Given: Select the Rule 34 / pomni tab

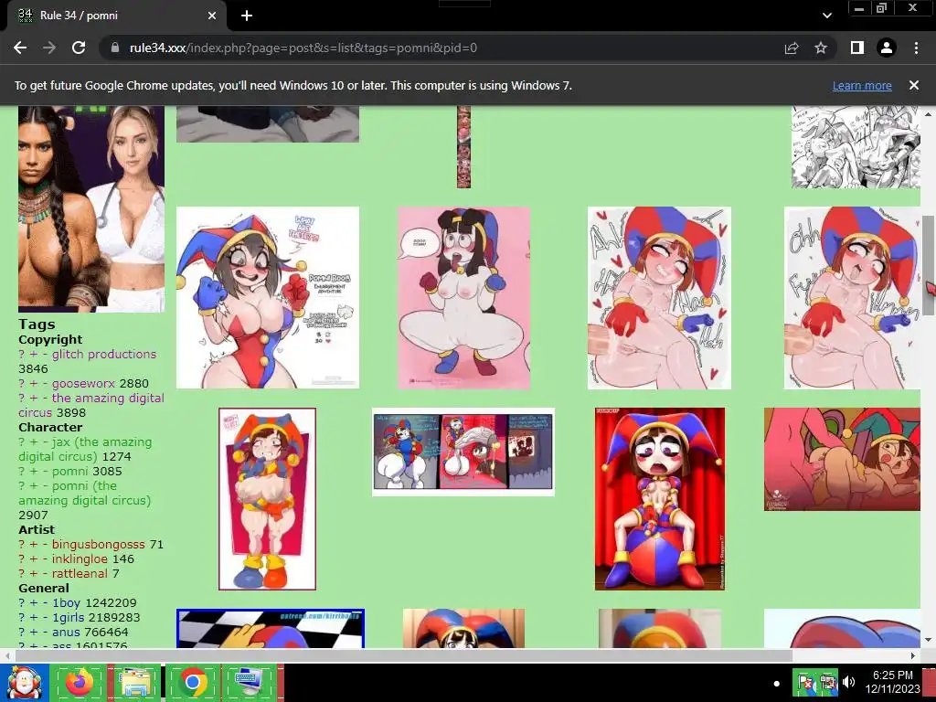Looking at the screenshot, I should 117,16.
